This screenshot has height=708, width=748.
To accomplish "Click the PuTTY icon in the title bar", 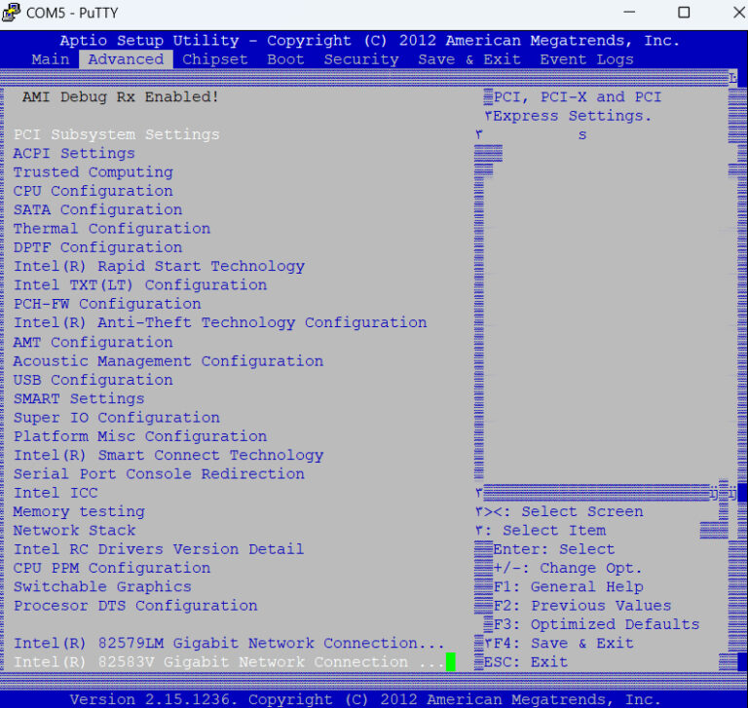I will click(x=11, y=13).
